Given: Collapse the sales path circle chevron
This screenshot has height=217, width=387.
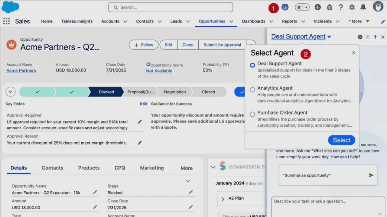Looking at the screenshot, I should (11, 92).
